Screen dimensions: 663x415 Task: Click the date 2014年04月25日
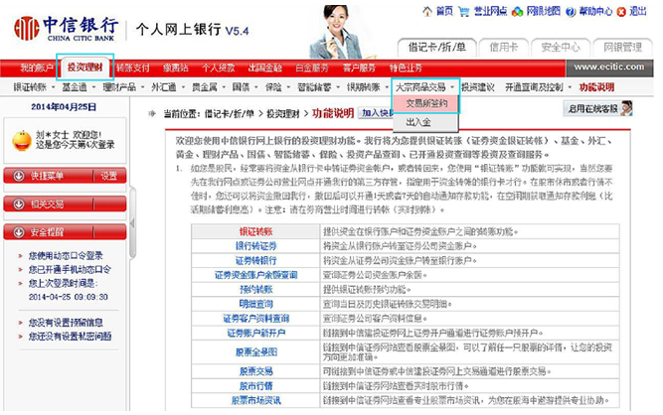click(64, 107)
